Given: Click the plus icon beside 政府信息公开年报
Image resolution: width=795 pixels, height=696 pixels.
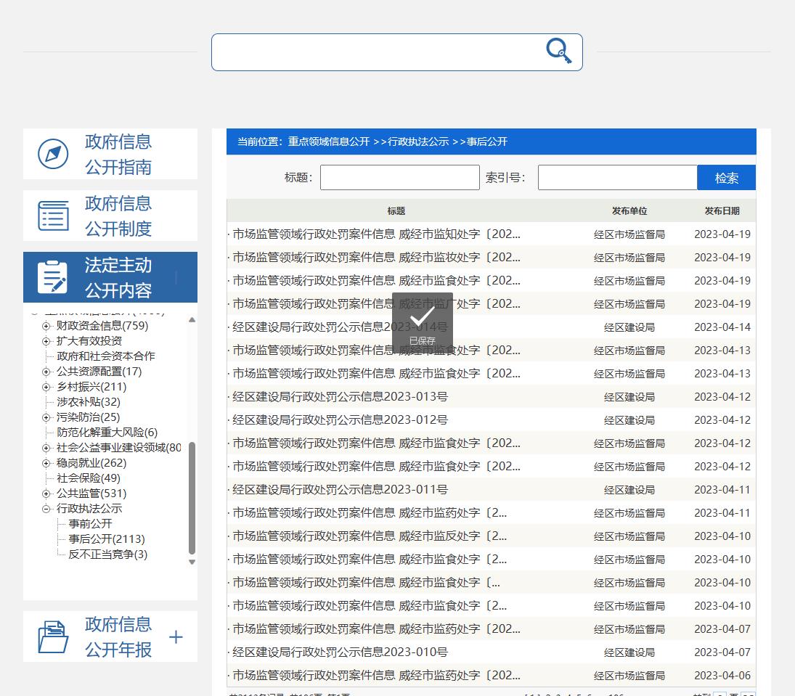Looking at the screenshot, I should (x=176, y=636).
